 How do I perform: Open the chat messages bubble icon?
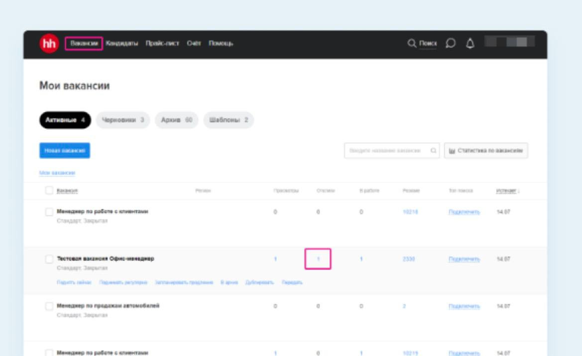pos(450,44)
